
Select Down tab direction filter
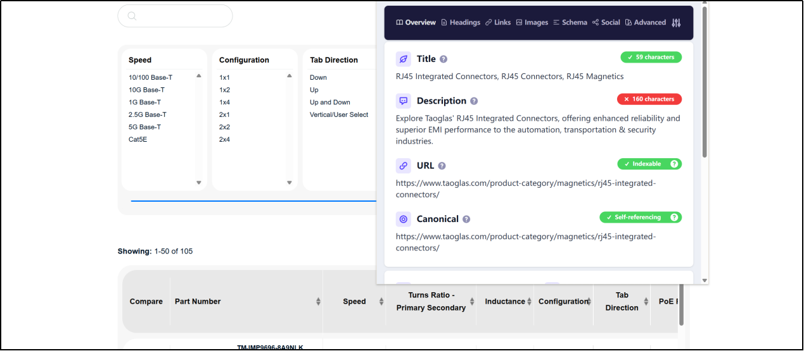(x=318, y=77)
